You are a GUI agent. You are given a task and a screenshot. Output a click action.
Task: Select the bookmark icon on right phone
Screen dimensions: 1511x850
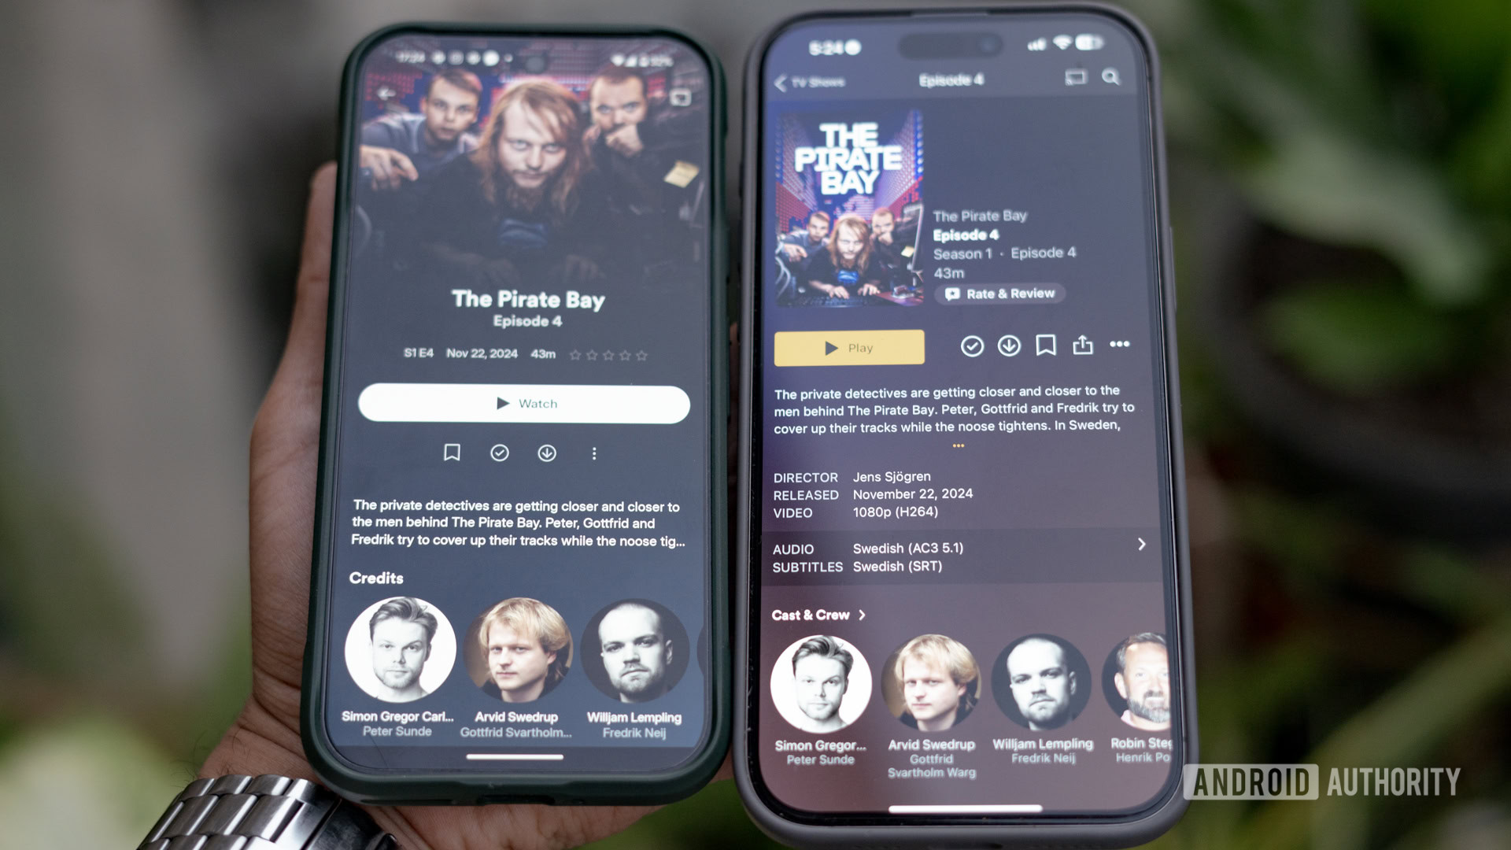pyautogui.click(x=1047, y=346)
